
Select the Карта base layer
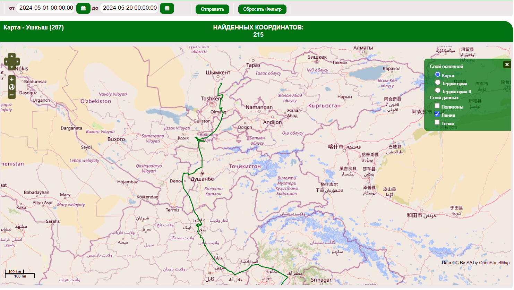tap(438, 74)
